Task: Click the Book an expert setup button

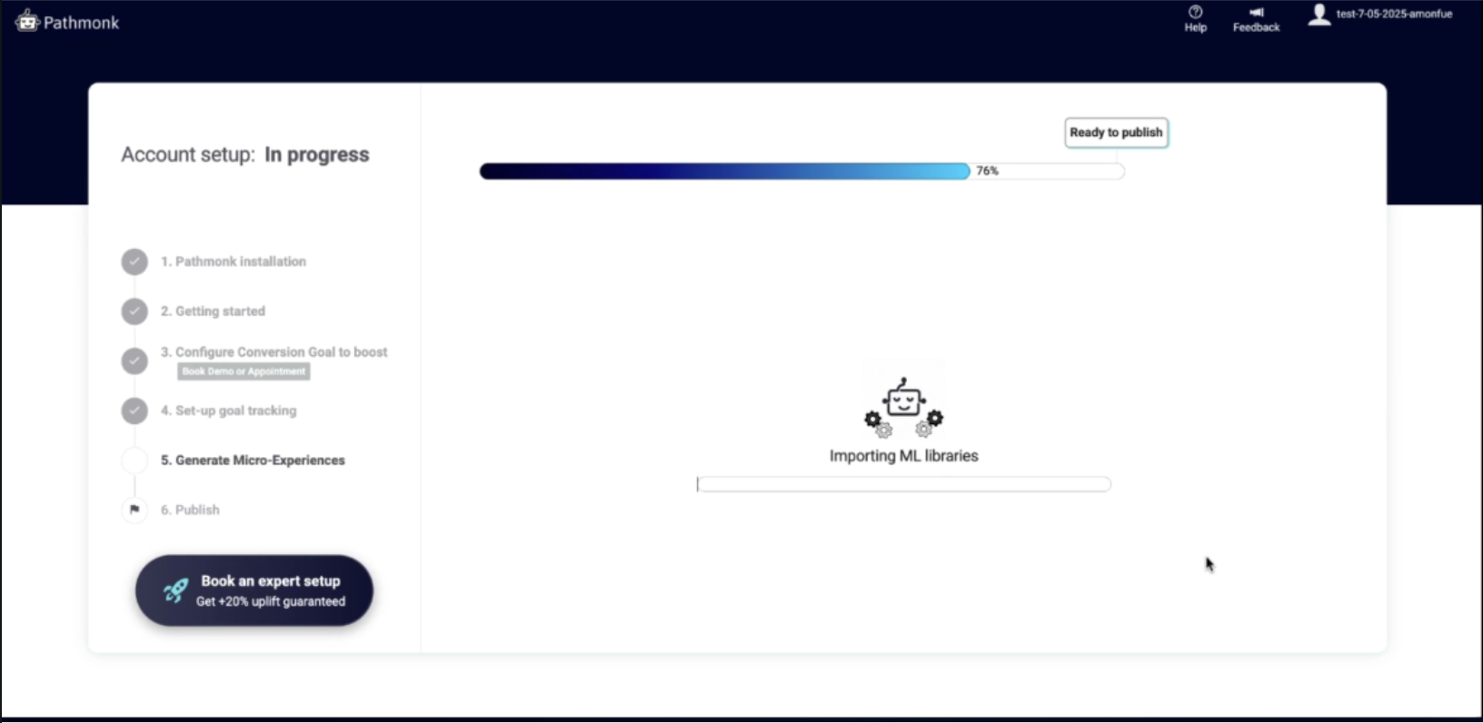Action: [254, 590]
